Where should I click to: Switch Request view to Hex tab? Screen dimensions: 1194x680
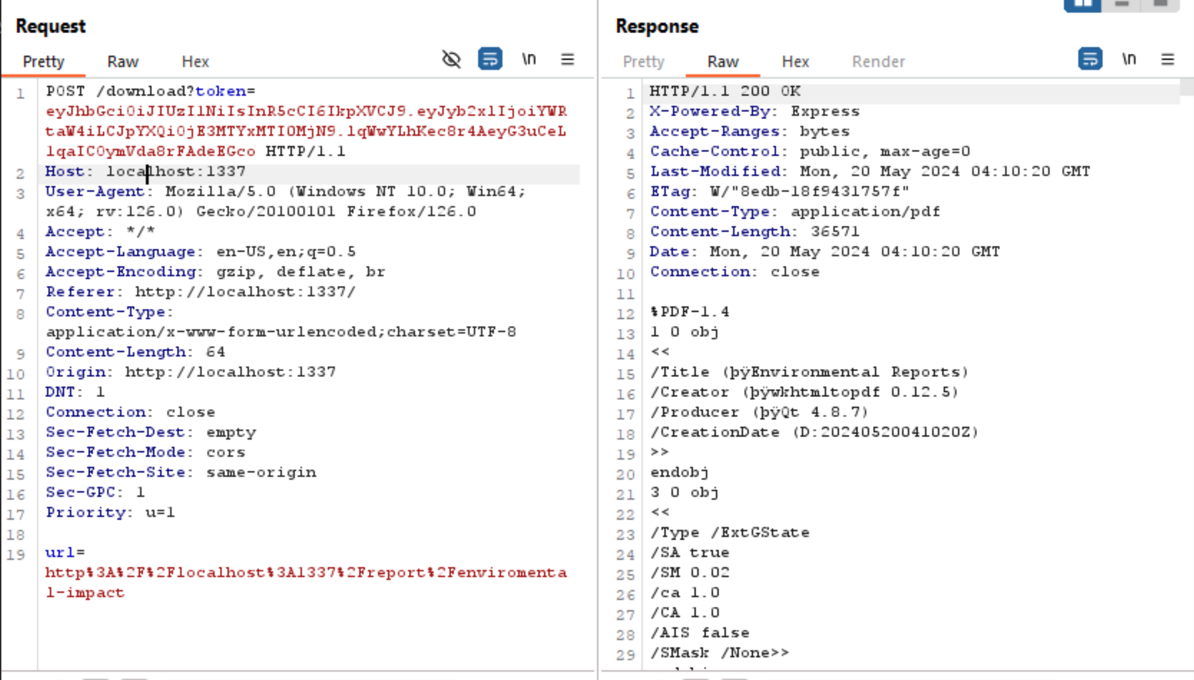click(195, 61)
